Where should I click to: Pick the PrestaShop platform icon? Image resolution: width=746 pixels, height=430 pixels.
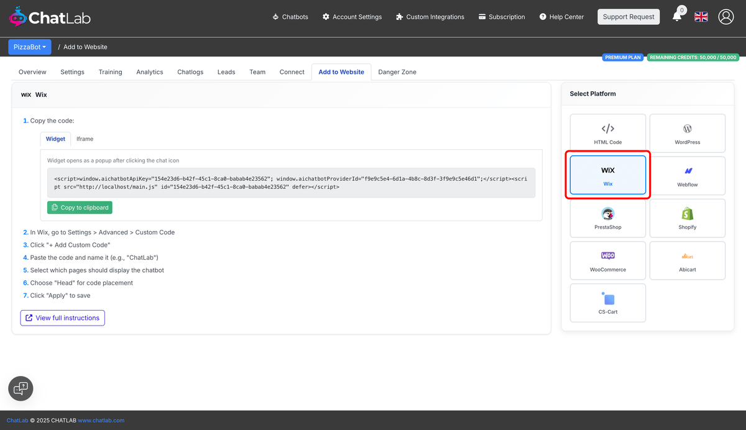[x=607, y=217]
